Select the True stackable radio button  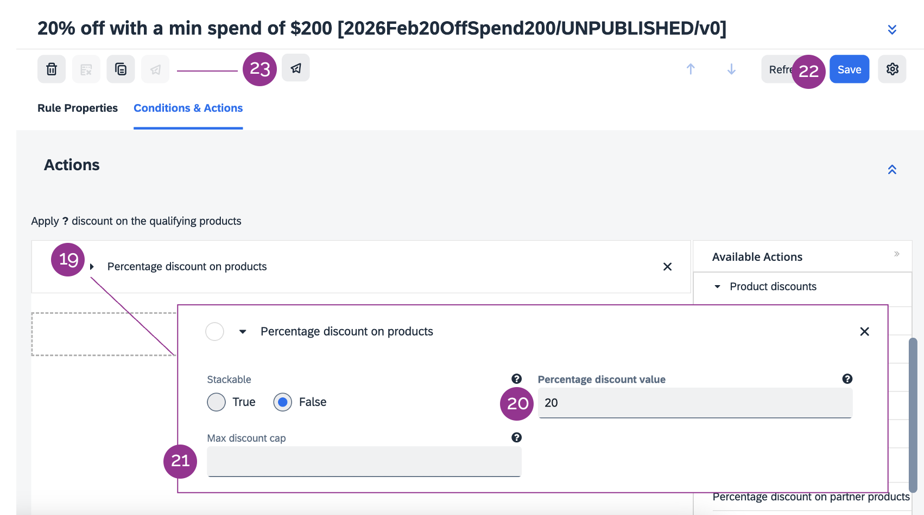click(216, 402)
